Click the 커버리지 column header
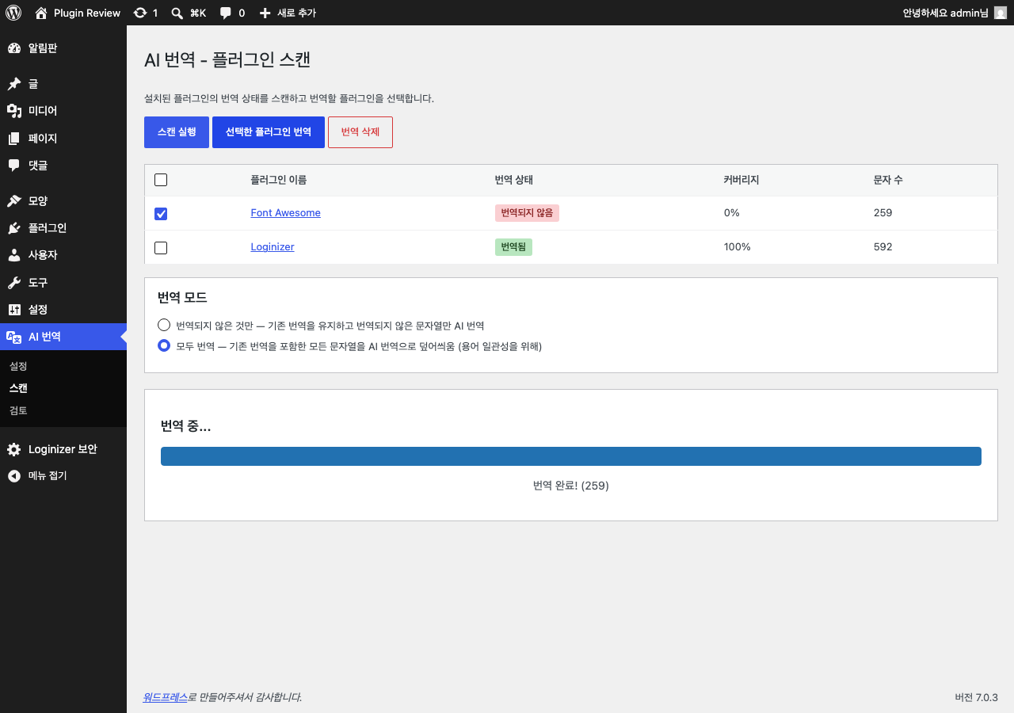The width and height of the screenshot is (1014, 713). coord(741,180)
